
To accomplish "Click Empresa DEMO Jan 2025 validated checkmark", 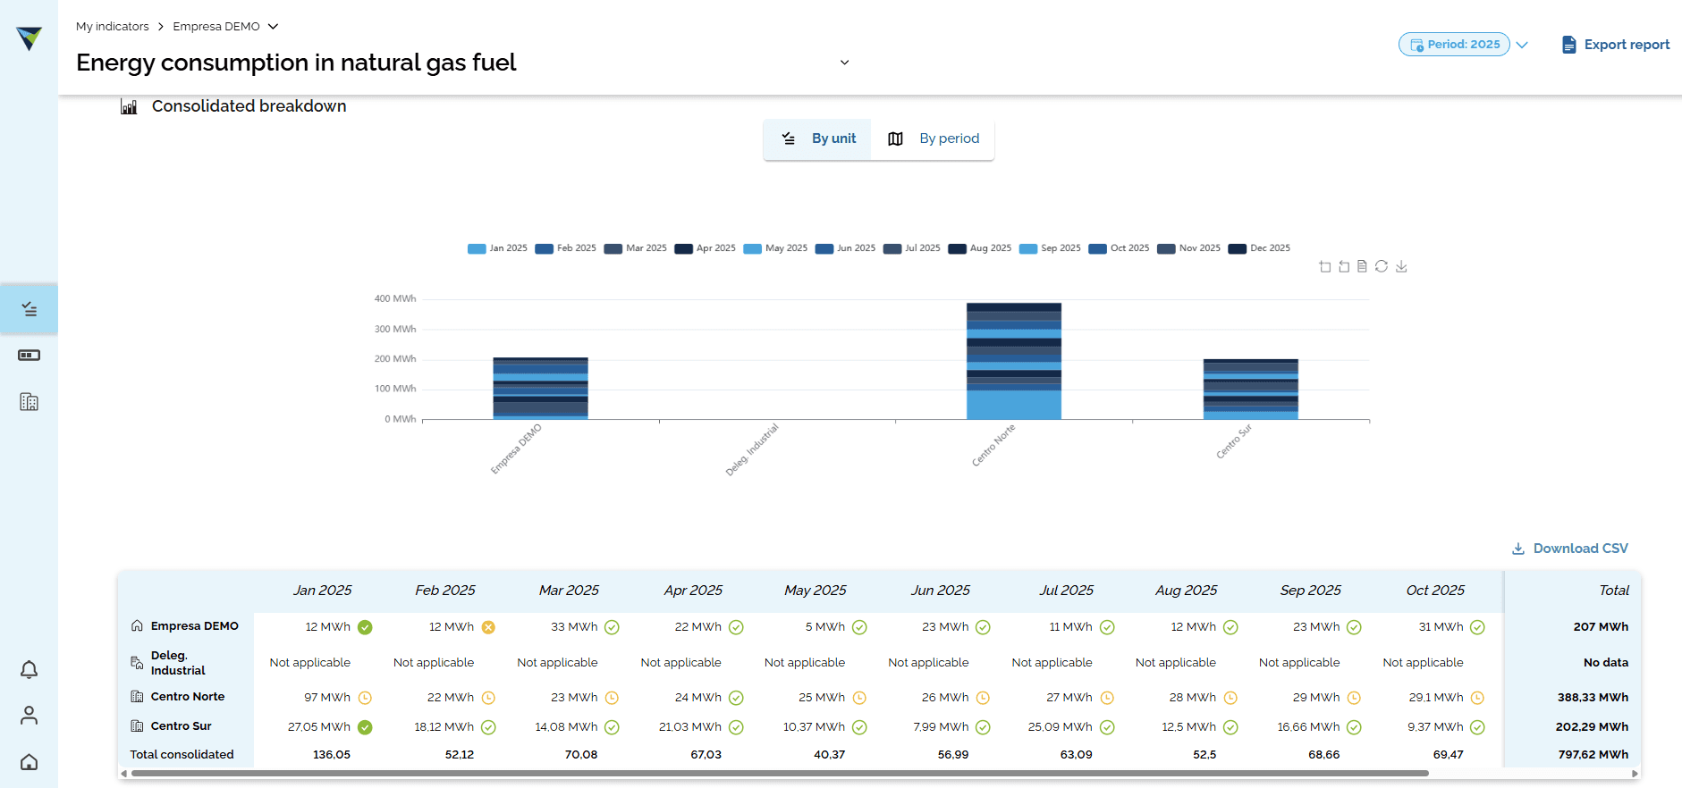I will click(x=365, y=627).
